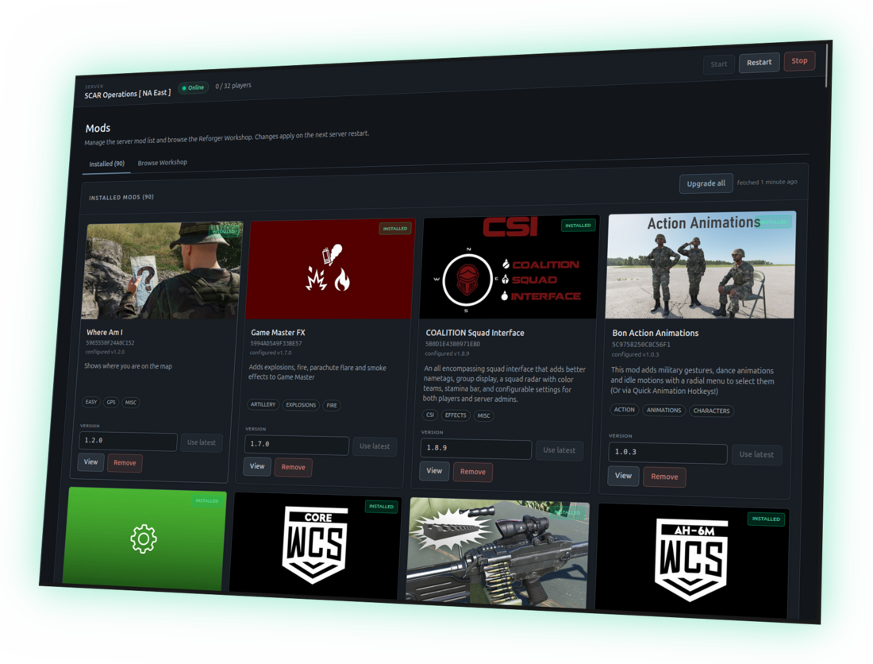Open the Browse Workshop tab

click(162, 163)
